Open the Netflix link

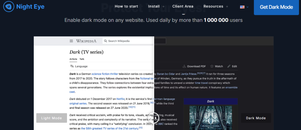pos(121,99)
